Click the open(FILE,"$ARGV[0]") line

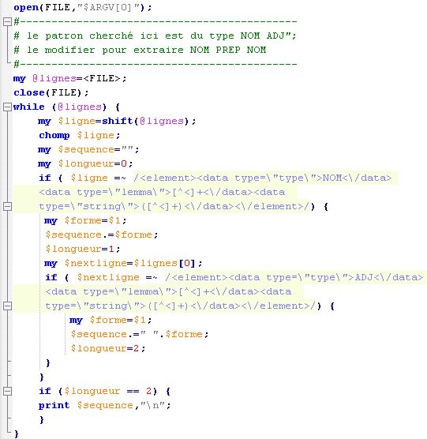click(x=83, y=7)
